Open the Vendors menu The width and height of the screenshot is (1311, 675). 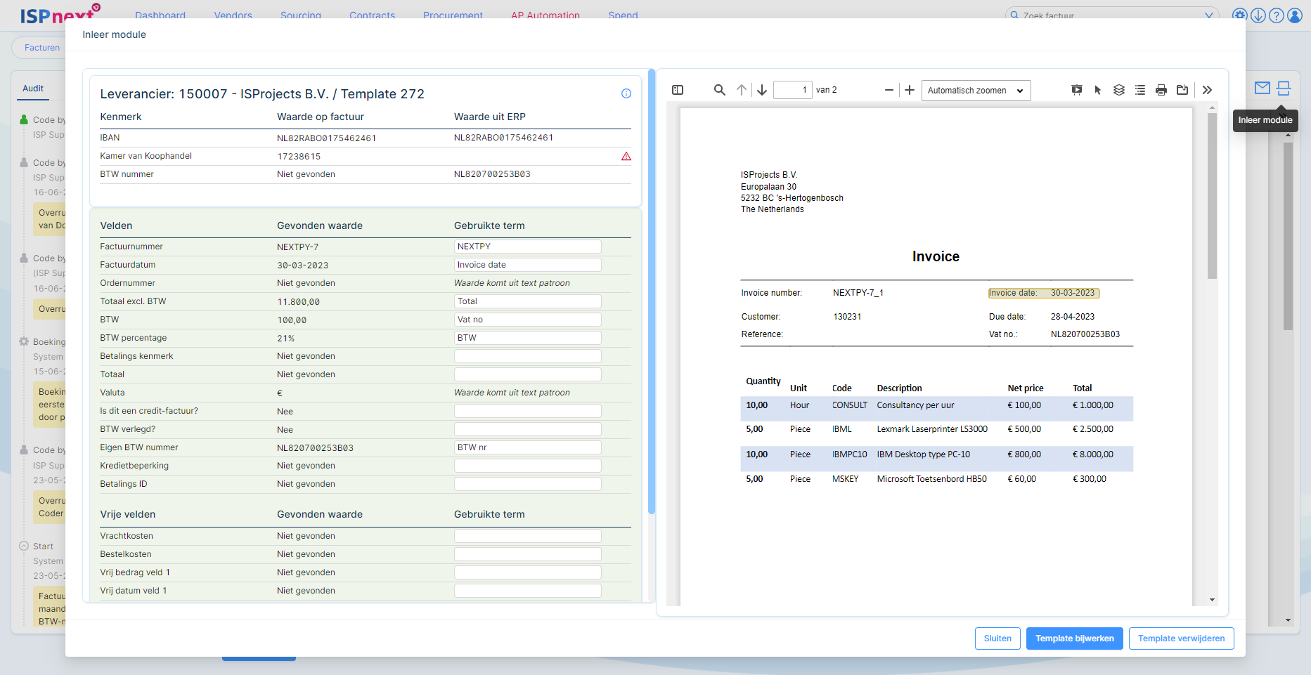[x=233, y=15]
